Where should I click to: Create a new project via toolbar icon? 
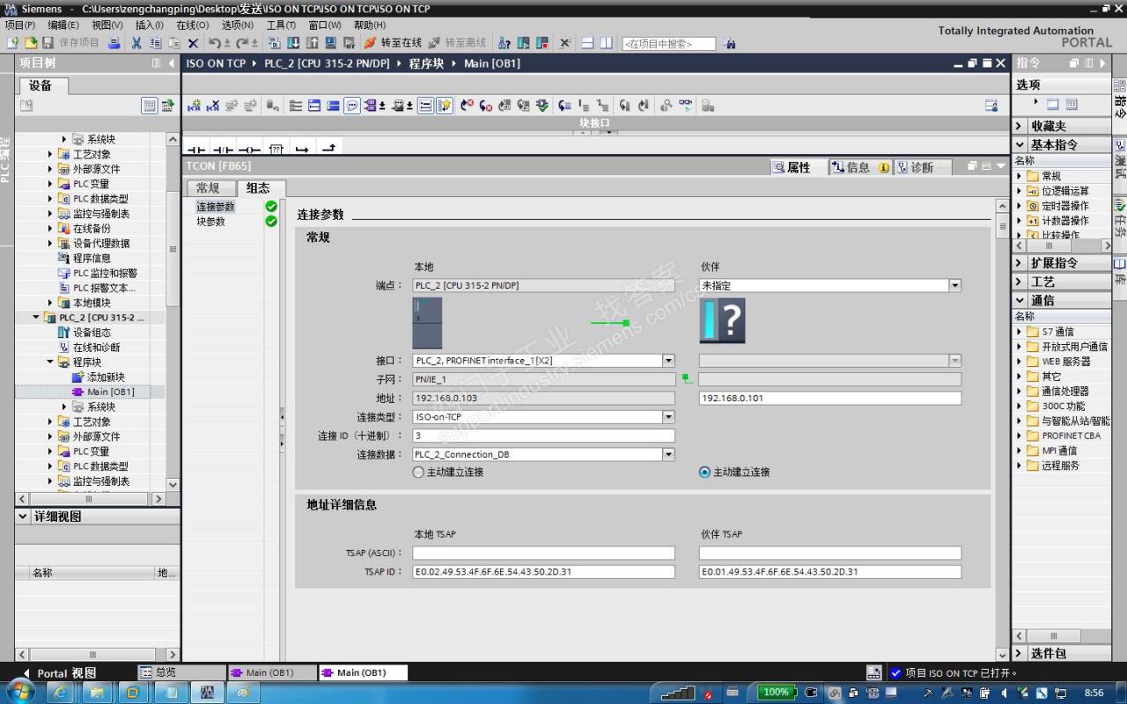pyautogui.click(x=12, y=43)
